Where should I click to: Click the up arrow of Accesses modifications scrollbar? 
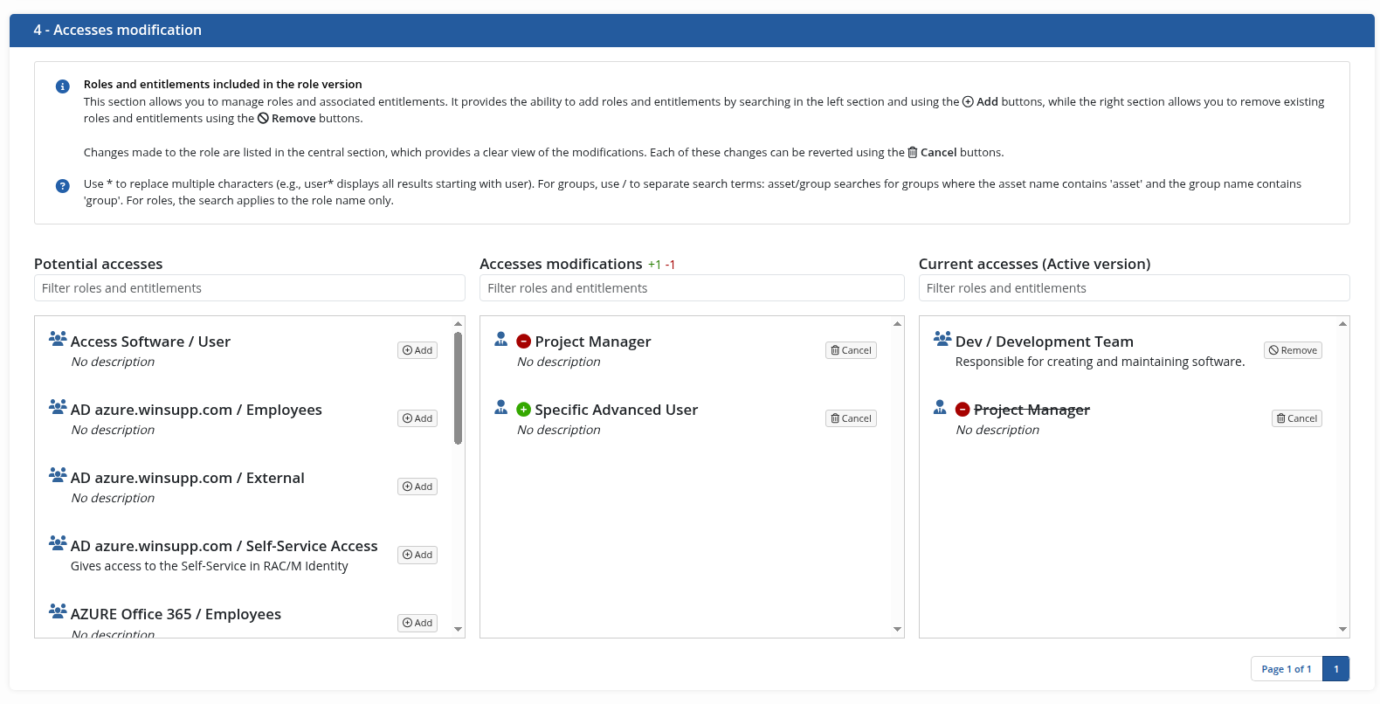pos(897,324)
